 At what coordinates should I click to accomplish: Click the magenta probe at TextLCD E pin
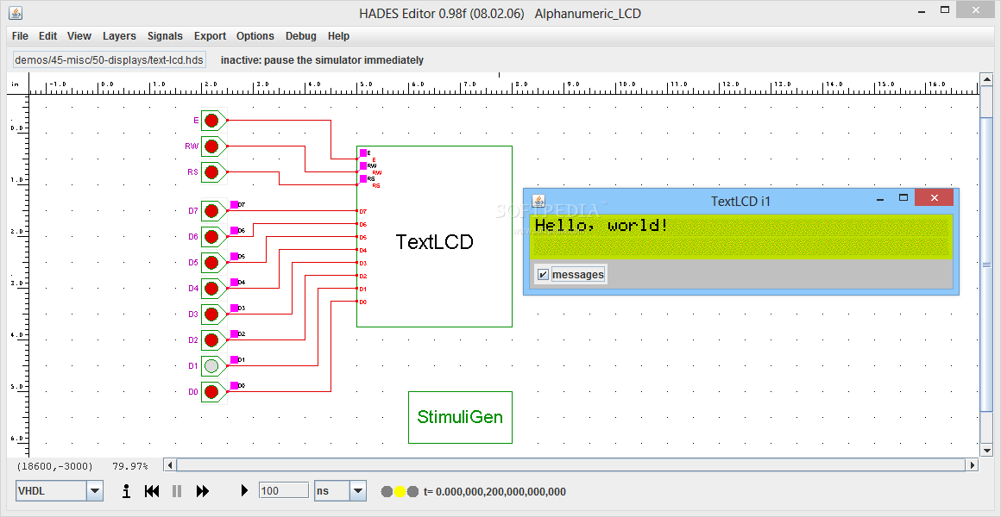point(363,153)
